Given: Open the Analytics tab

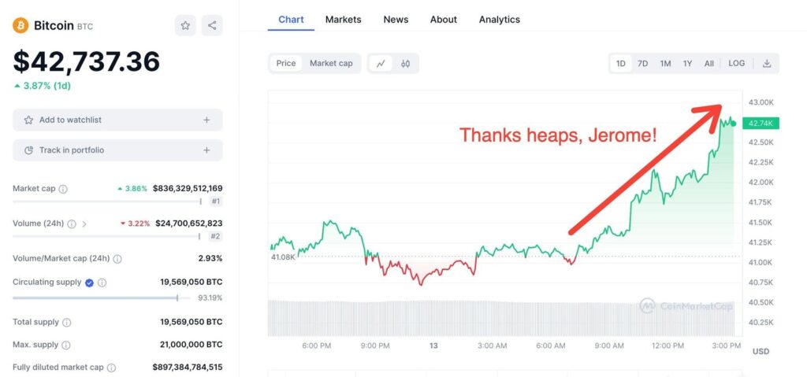Looking at the screenshot, I should coord(499,19).
